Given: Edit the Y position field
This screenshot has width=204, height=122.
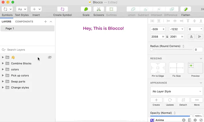Looking at the screenshot, I should pos(176,29).
